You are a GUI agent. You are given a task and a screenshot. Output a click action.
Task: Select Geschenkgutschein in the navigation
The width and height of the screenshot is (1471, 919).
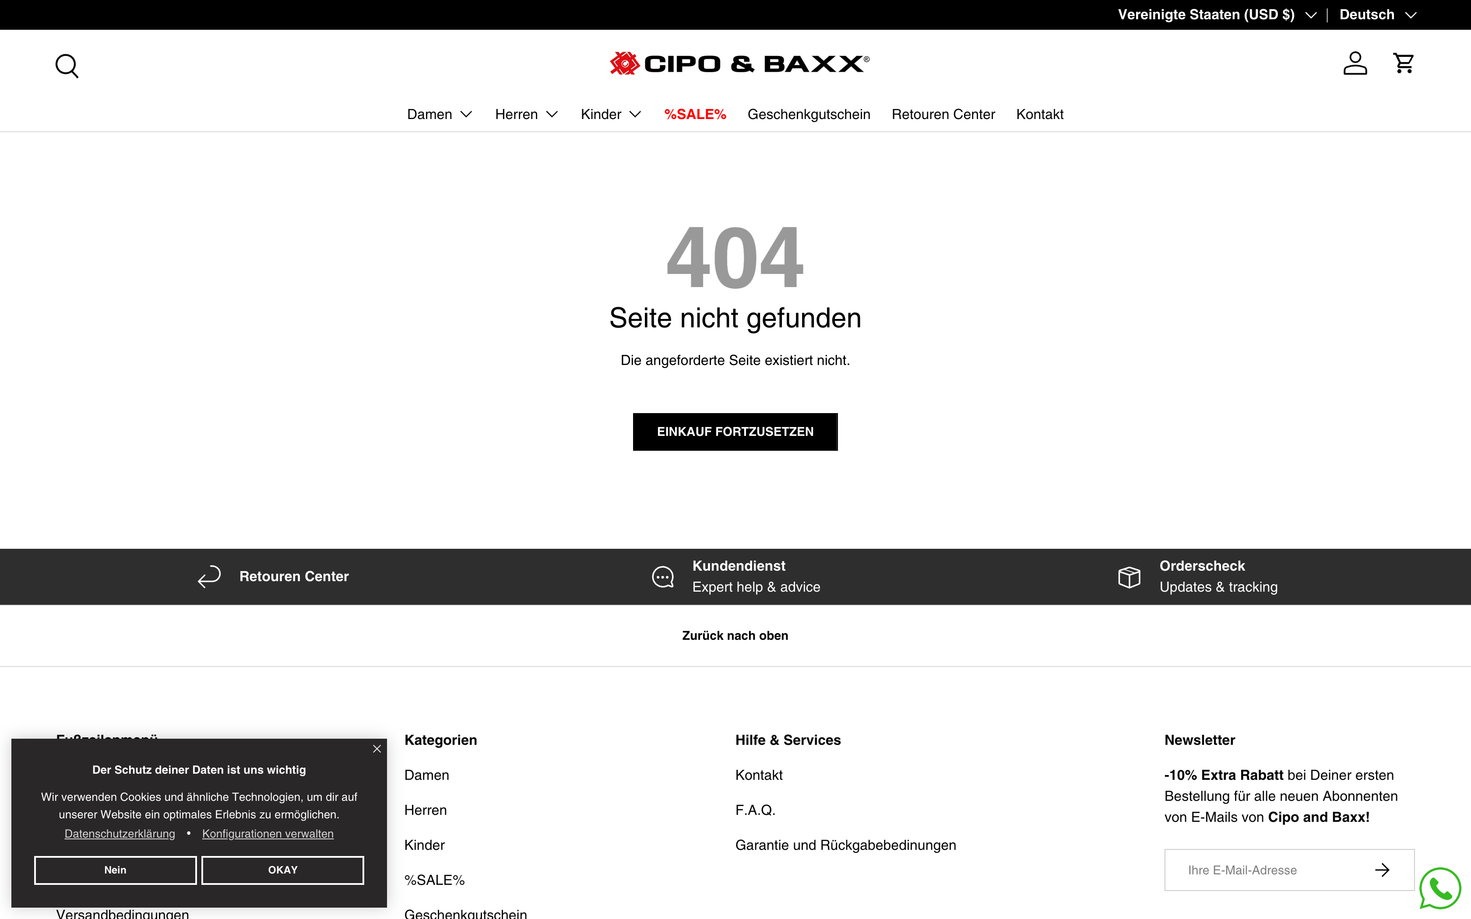(x=809, y=114)
